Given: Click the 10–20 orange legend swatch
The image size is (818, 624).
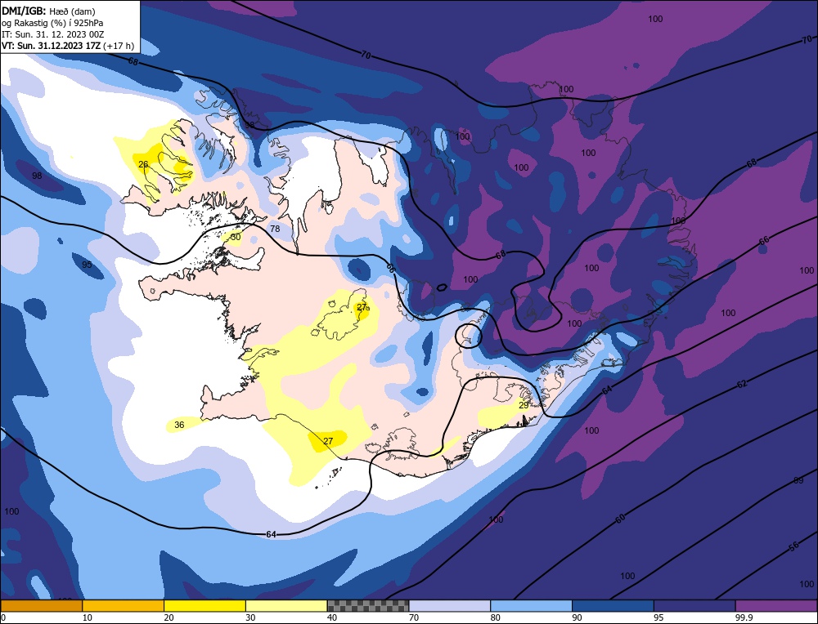Looking at the screenshot, I should 124,606.
